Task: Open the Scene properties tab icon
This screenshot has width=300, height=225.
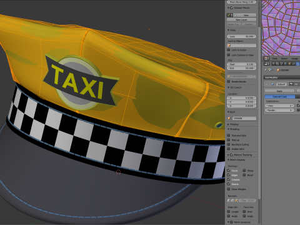Action: (281, 64)
